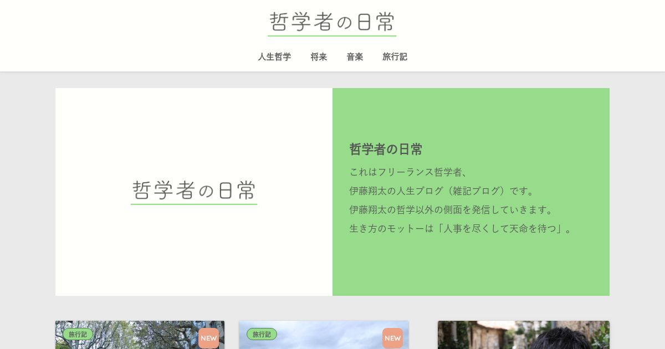
Task: Click NEW badge on tree photo card
Action: coord(208,338)
